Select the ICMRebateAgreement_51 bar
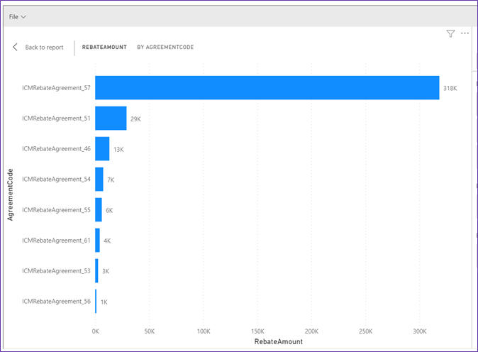Screen dimensions: 478x352 [111, 119]
